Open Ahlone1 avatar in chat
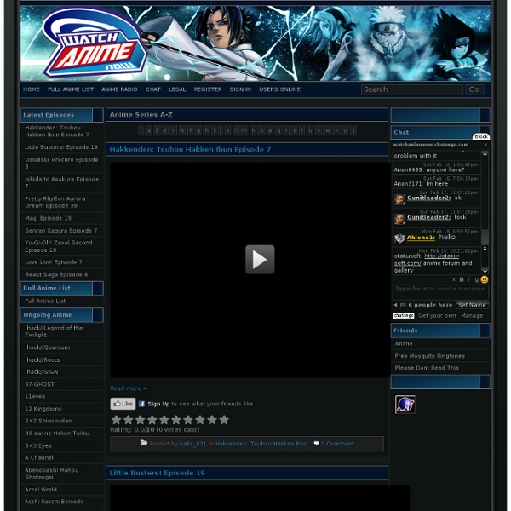511x511 pixels. [399, 238]
